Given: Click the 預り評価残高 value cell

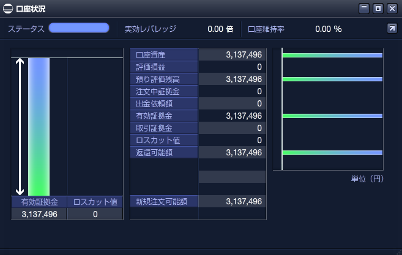Looking at the screenshot, I should pos(233,79).
